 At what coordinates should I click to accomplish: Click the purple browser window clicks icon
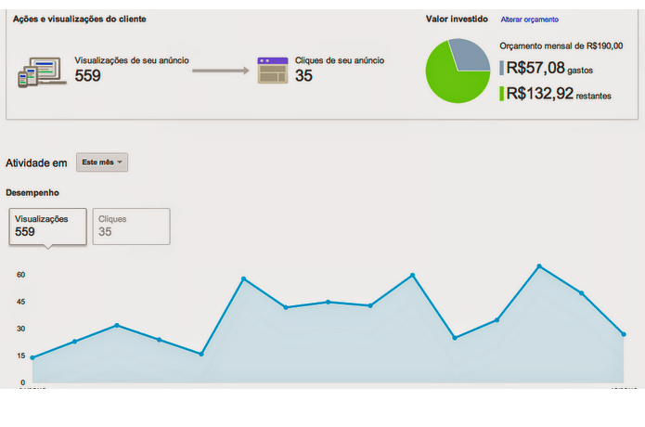[x=272, y=71]
